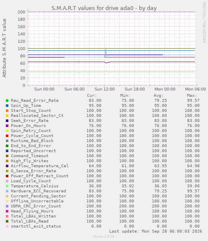Click the orange Start_Stop_Count color square

[x=7, y=111]
